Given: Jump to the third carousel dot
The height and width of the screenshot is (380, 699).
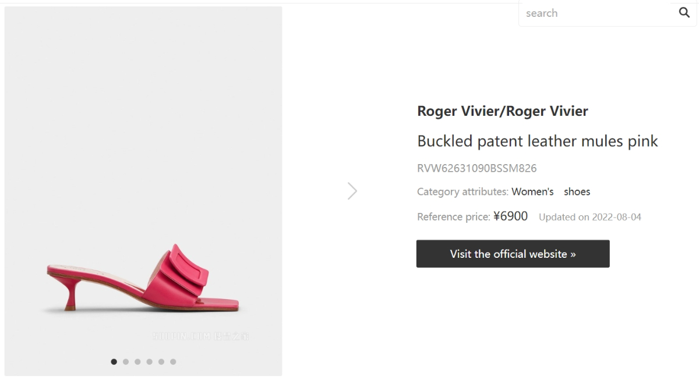Looking at the screenshot, I should pyautogui.click(x=137, y=362).
